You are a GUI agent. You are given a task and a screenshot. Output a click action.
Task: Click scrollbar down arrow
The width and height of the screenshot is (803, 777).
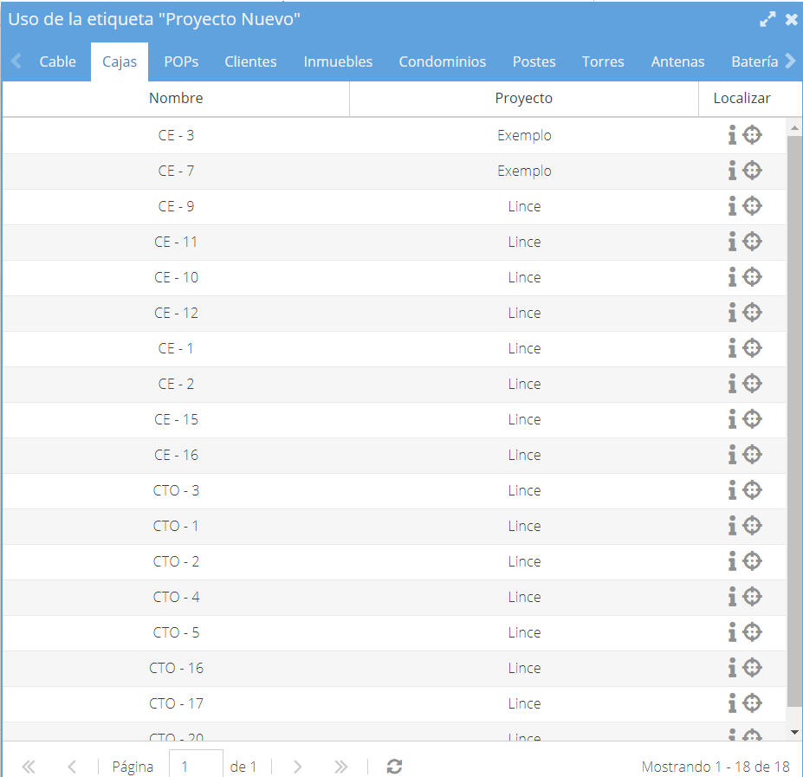click(x=794, y=733)
